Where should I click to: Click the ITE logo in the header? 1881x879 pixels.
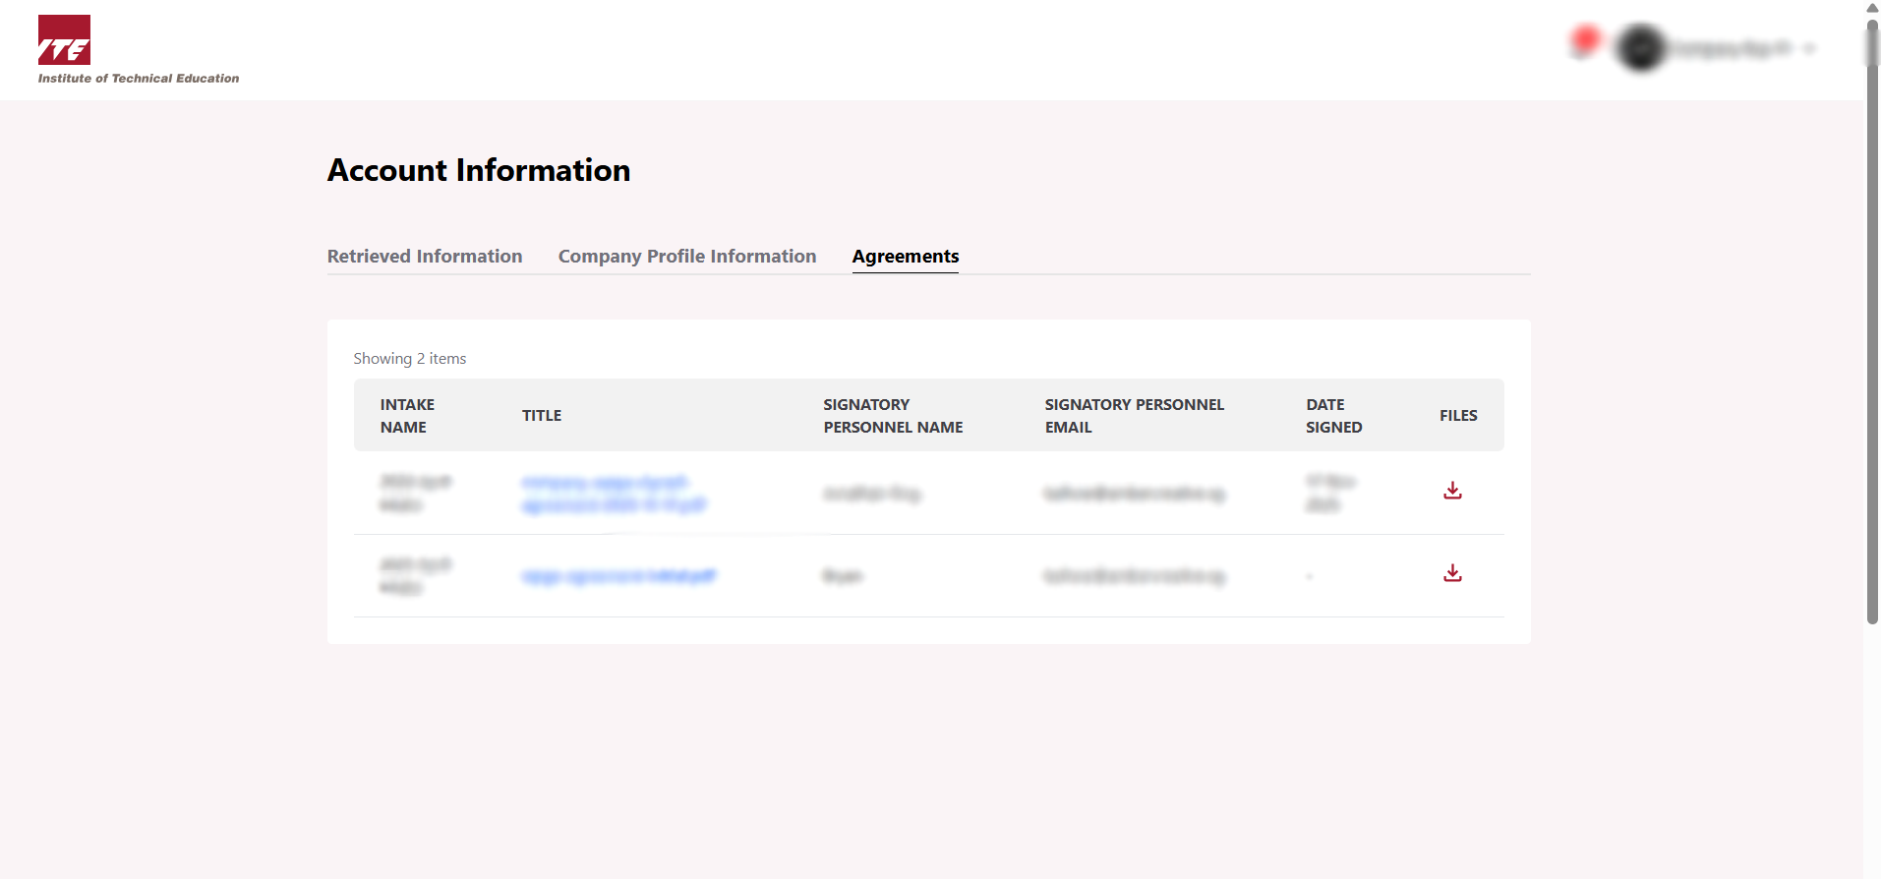(65, 40)
